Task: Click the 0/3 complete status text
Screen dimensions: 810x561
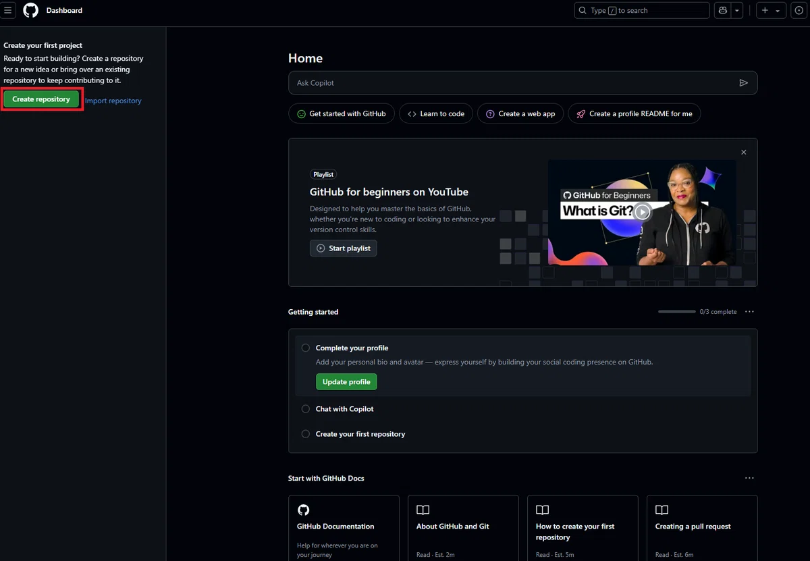Action: pyautogui.click(x=718, y=312)
